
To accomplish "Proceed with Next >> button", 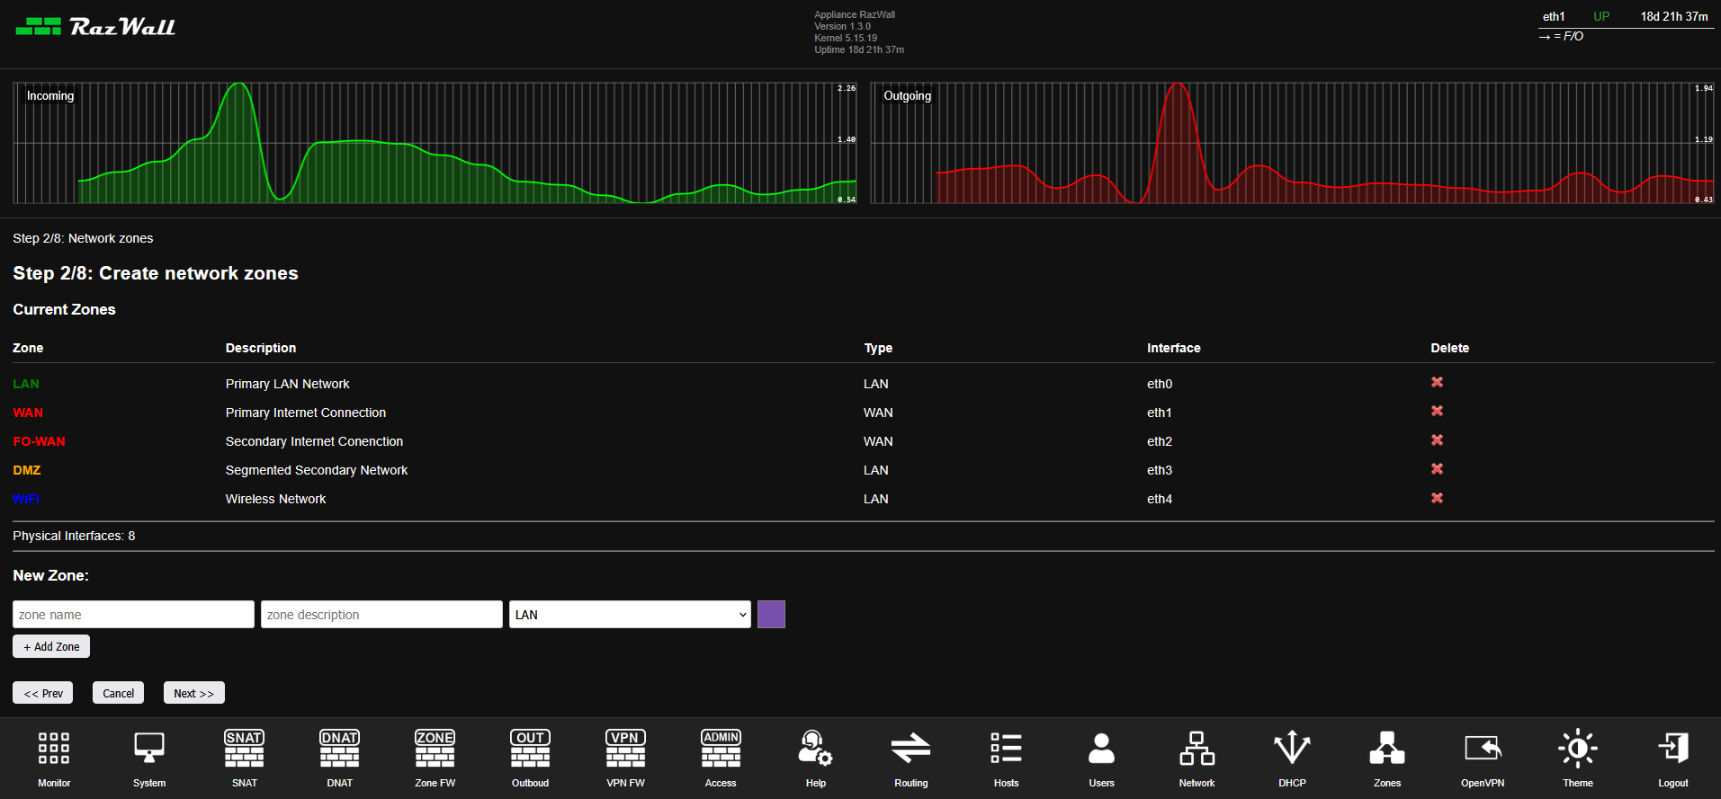I will point(194,693).
